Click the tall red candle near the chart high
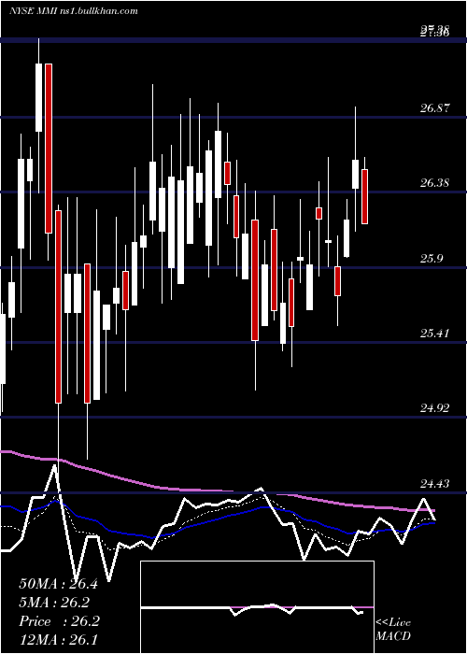Screen dimensions: 467x654 (x=49, y=148)
